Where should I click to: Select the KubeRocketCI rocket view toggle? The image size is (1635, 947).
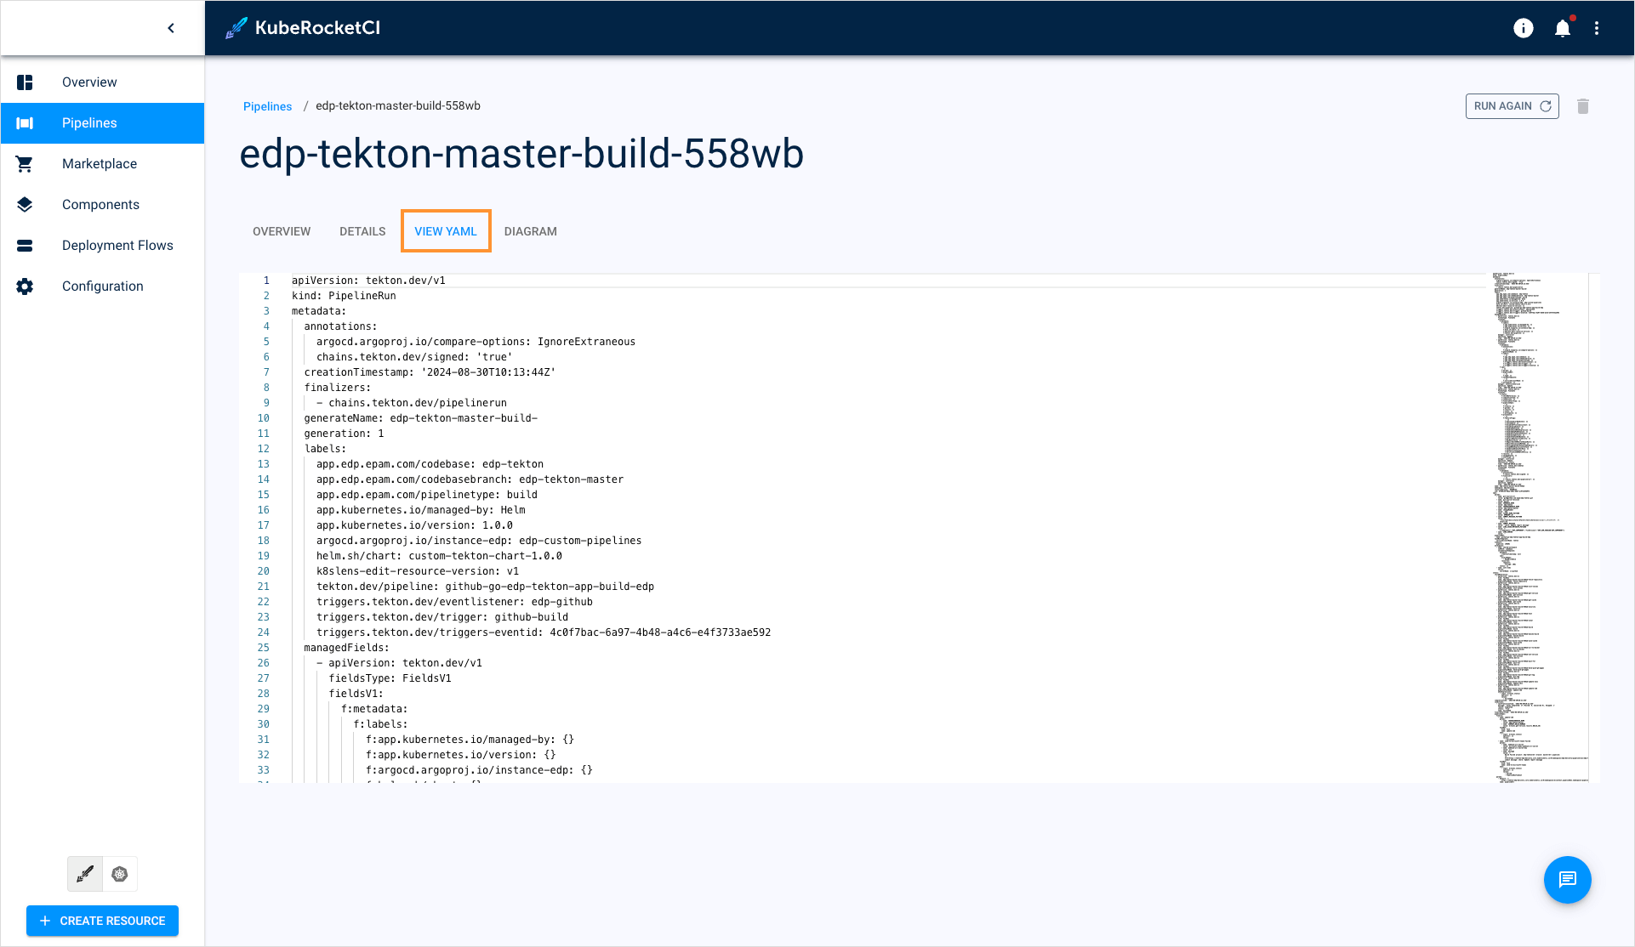pyautogui.click(x=84, y=873)
